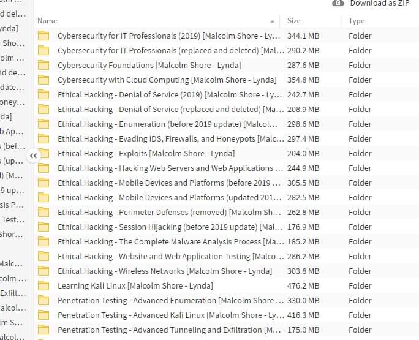Open Learning Kali Linux folder name
This screenshot has height=340, width=419.
(x=135, y=285)
